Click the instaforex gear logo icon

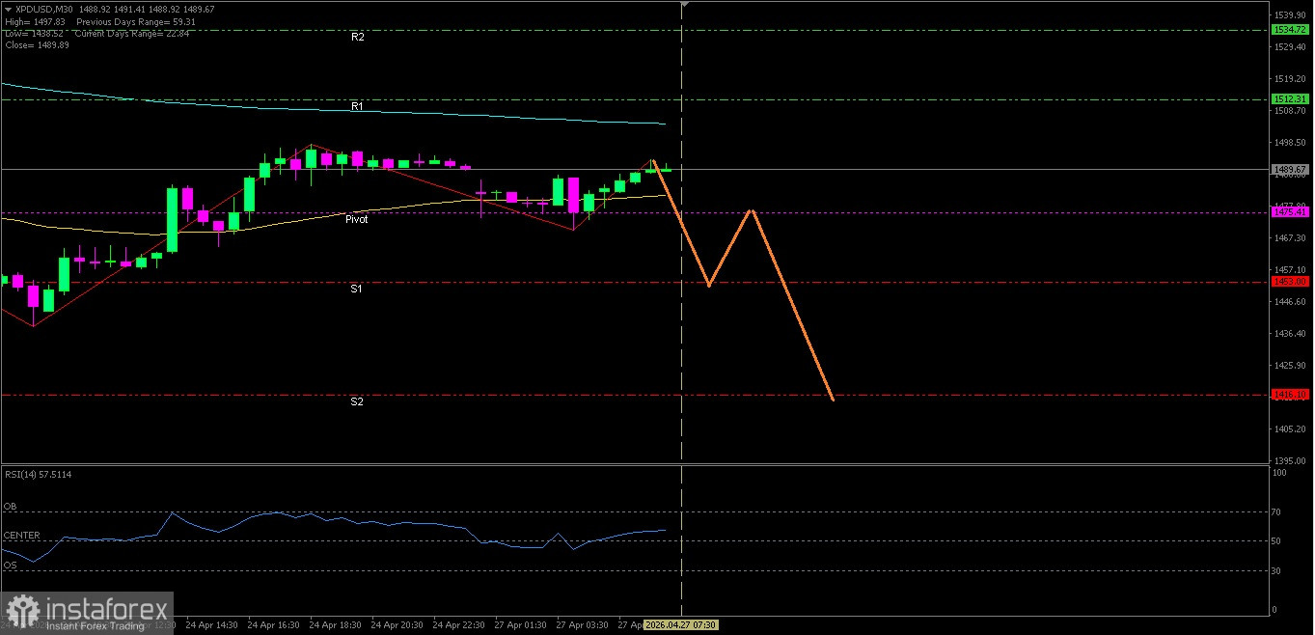pos(23,610)
